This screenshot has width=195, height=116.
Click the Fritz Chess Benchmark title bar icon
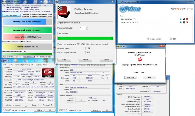tap(57, 2)
